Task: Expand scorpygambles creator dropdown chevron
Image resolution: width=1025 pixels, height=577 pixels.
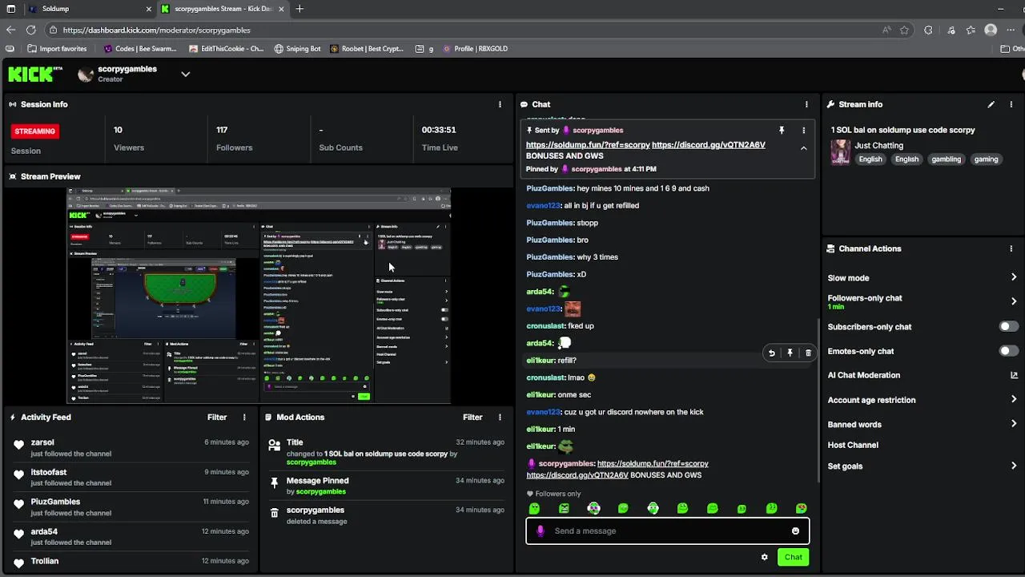Action: [x=185, y=74]
